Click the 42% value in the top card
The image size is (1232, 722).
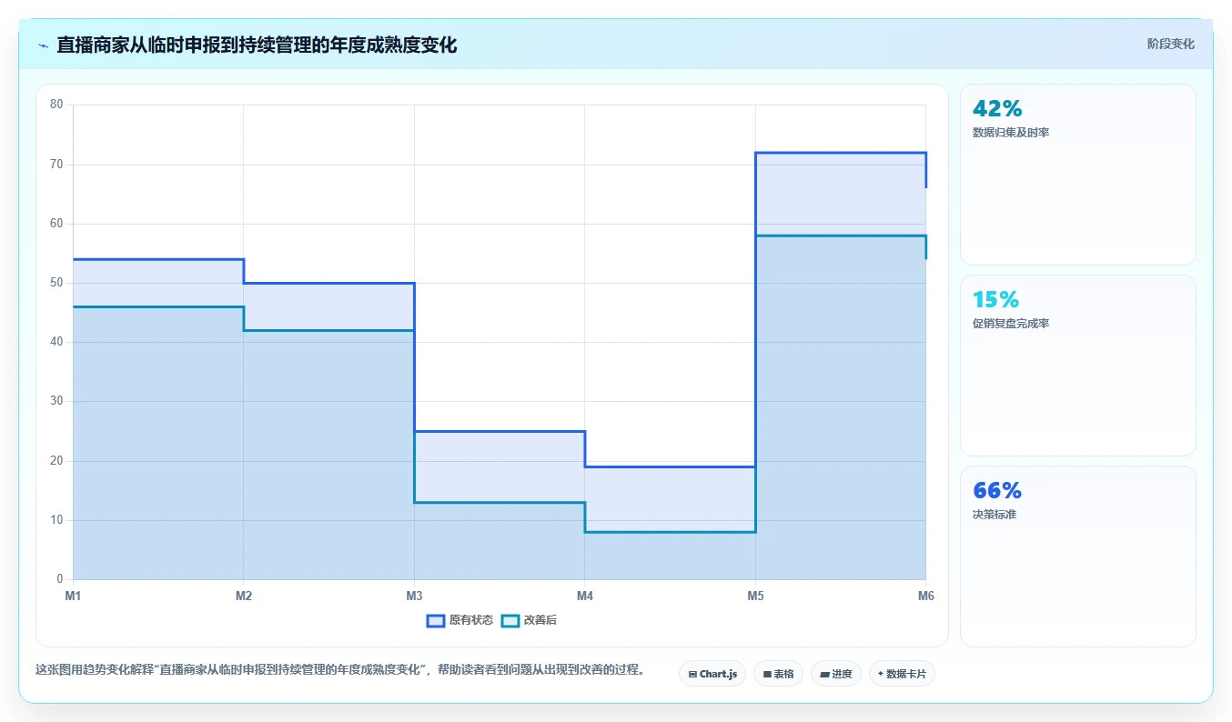click(997, 109)
